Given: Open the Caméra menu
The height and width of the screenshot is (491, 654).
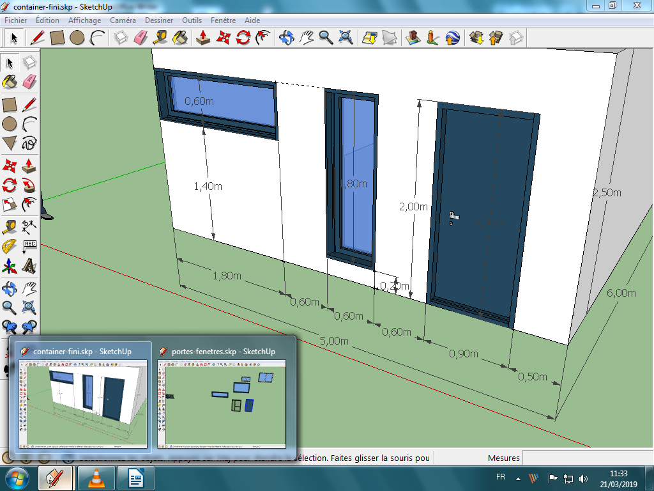Looking at the screenshot, I should (x=123, y=20).
